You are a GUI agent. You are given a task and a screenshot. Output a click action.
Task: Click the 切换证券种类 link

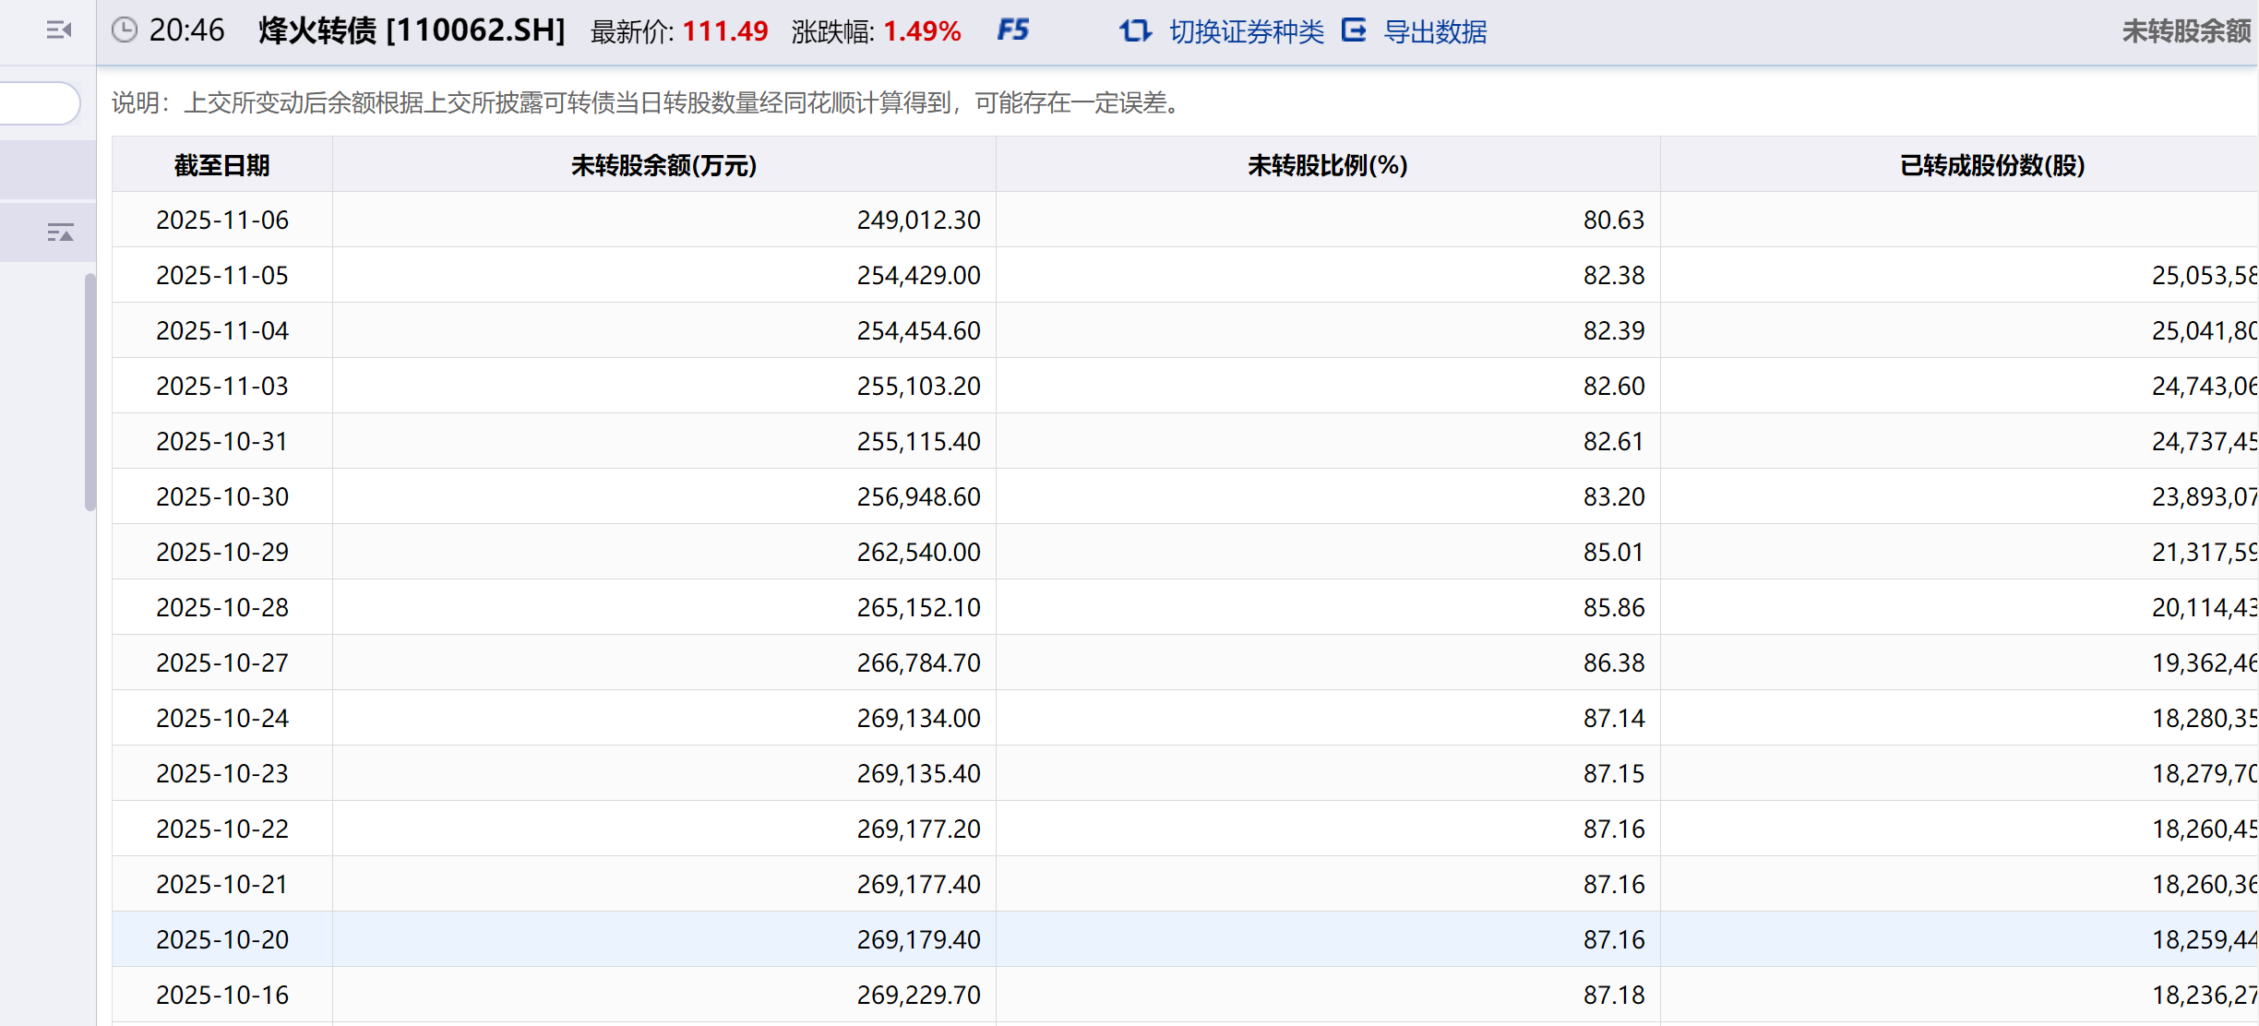[1246, 32]
